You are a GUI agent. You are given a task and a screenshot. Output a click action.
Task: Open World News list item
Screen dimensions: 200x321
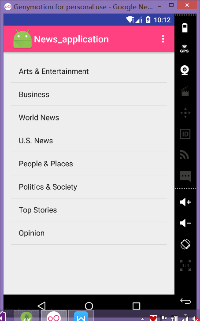click(89, 117)
